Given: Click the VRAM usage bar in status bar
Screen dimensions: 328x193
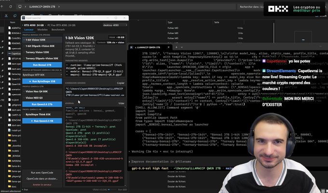Looking at the screenshot, I should (x=112, y=190).
